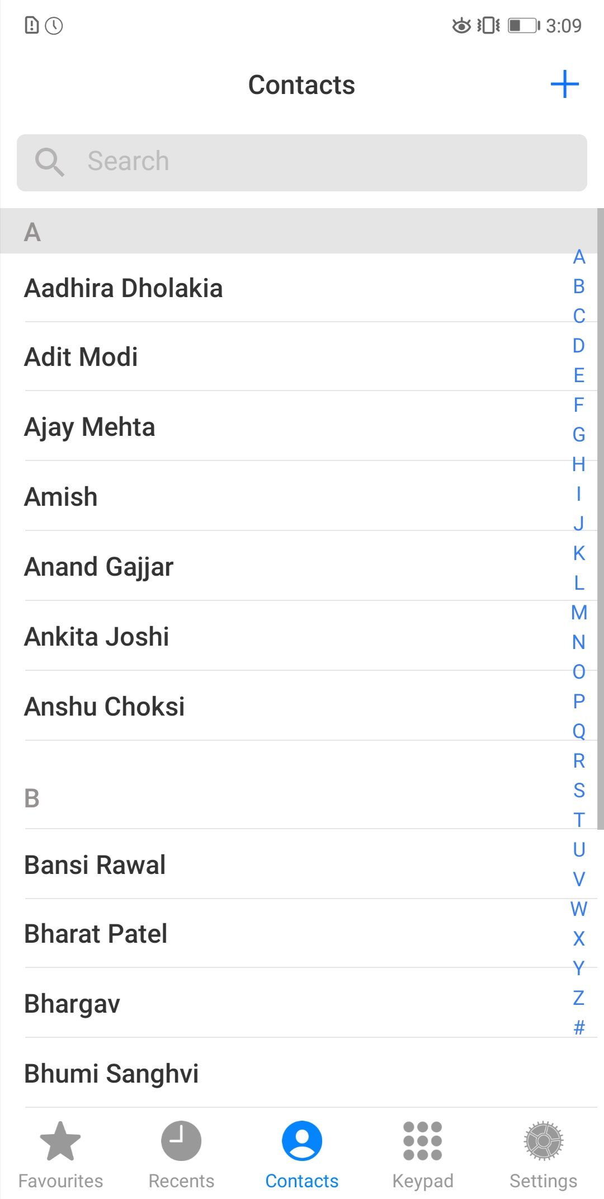Jump to # section in index
This screenshot has width=604, height=1199.
tap(579, 1027)
